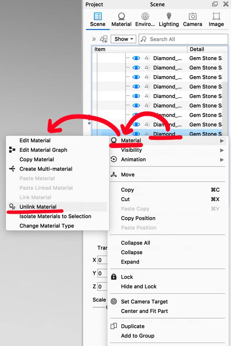Image resolution: width=231 pixels, height=346 pixels.
Task: Choose Center and Fit Part
Action: click(168, 311)
